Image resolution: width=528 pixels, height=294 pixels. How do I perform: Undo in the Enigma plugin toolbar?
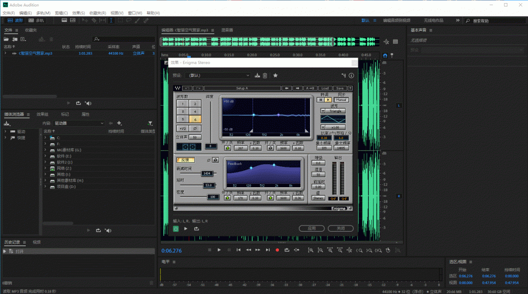point(187,88)
